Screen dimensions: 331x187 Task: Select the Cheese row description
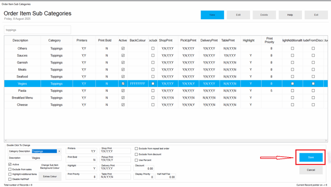[x=22, y=105]
